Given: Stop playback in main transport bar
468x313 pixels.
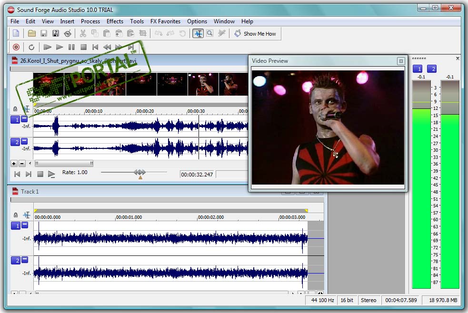Looking at the screenshot, I should 84,47.
